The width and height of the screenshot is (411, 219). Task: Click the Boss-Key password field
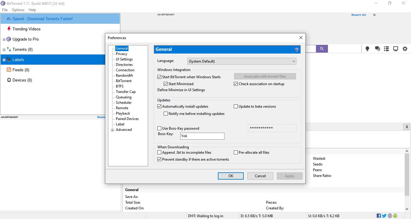272,128
